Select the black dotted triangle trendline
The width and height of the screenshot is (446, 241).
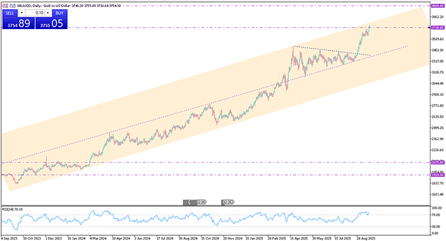[x=332, y=50]
